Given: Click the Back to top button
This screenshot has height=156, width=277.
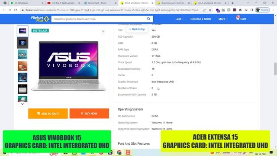Looking at the screenshot, I should click(137, 29).
